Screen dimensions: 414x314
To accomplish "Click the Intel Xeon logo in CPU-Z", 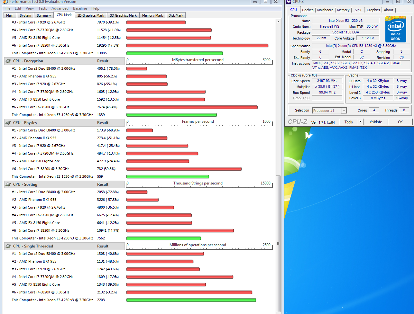I will (x=396, y=29).
